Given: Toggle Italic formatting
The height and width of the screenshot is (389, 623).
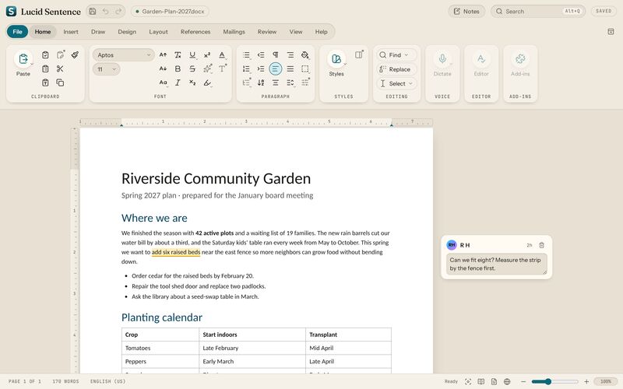Looking at the screenshot, I should click(x=178, y=82).
